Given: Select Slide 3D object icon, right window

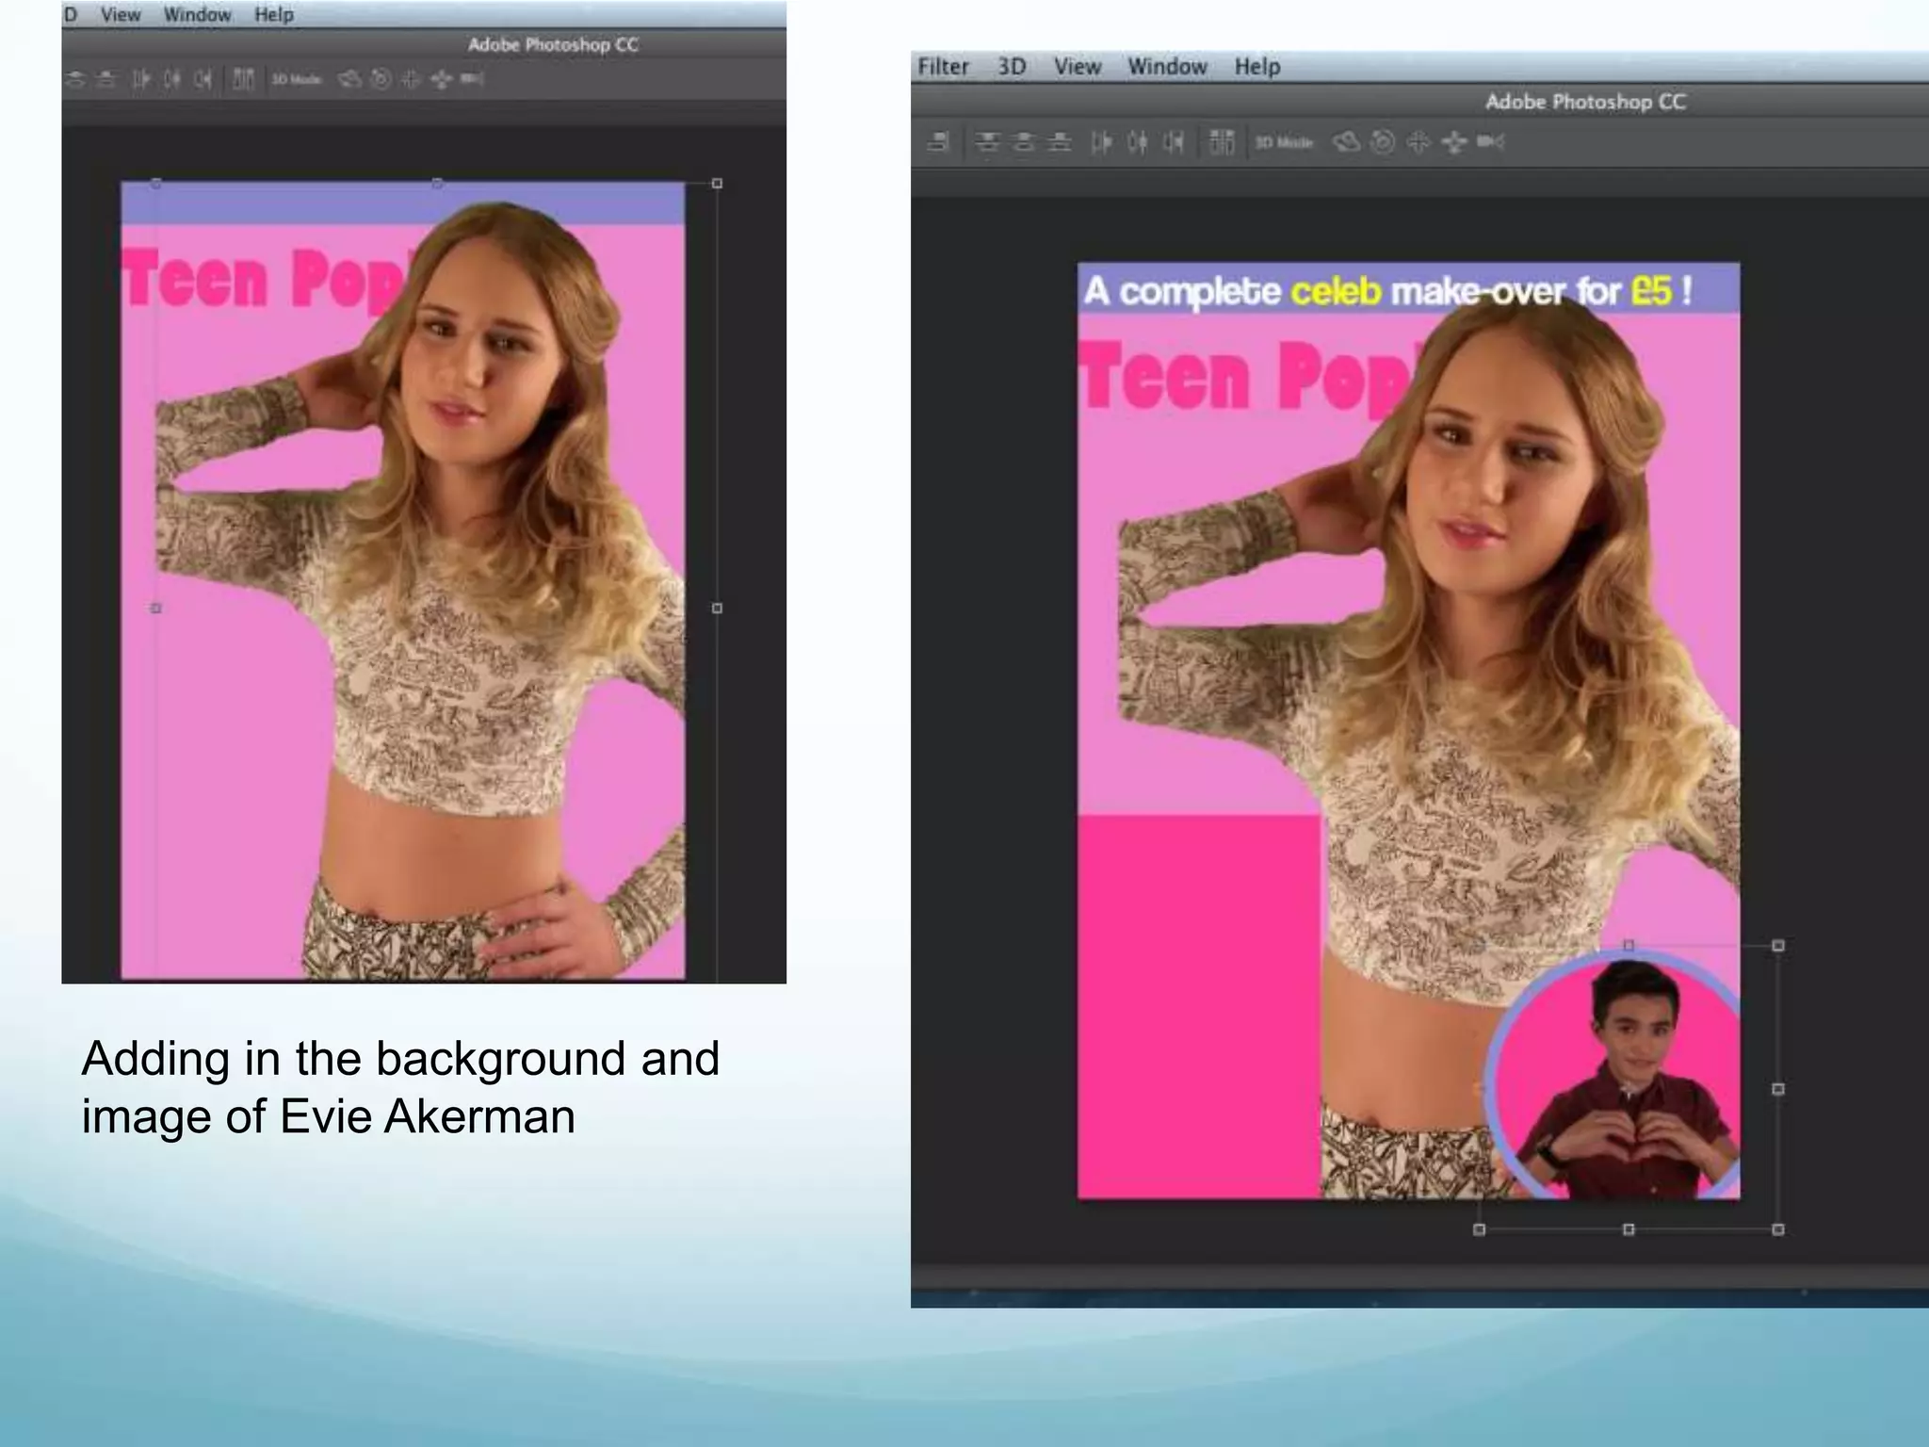Looking at the screenshot, I should pos(1454,142).
